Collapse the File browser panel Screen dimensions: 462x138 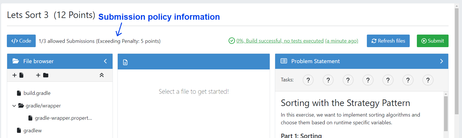105,61
